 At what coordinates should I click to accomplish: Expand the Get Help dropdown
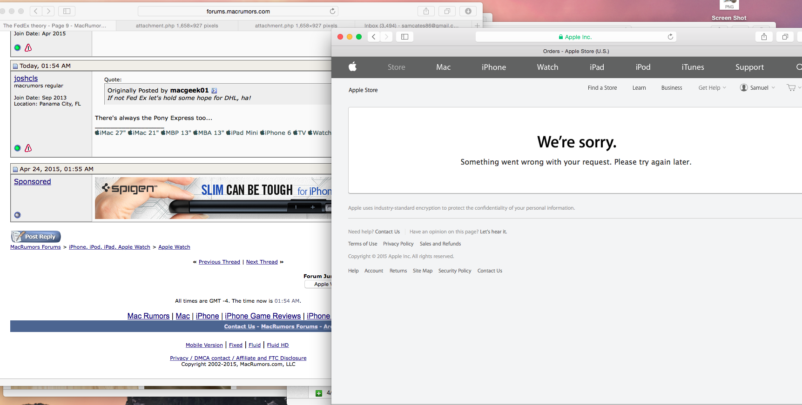point(712,87)
